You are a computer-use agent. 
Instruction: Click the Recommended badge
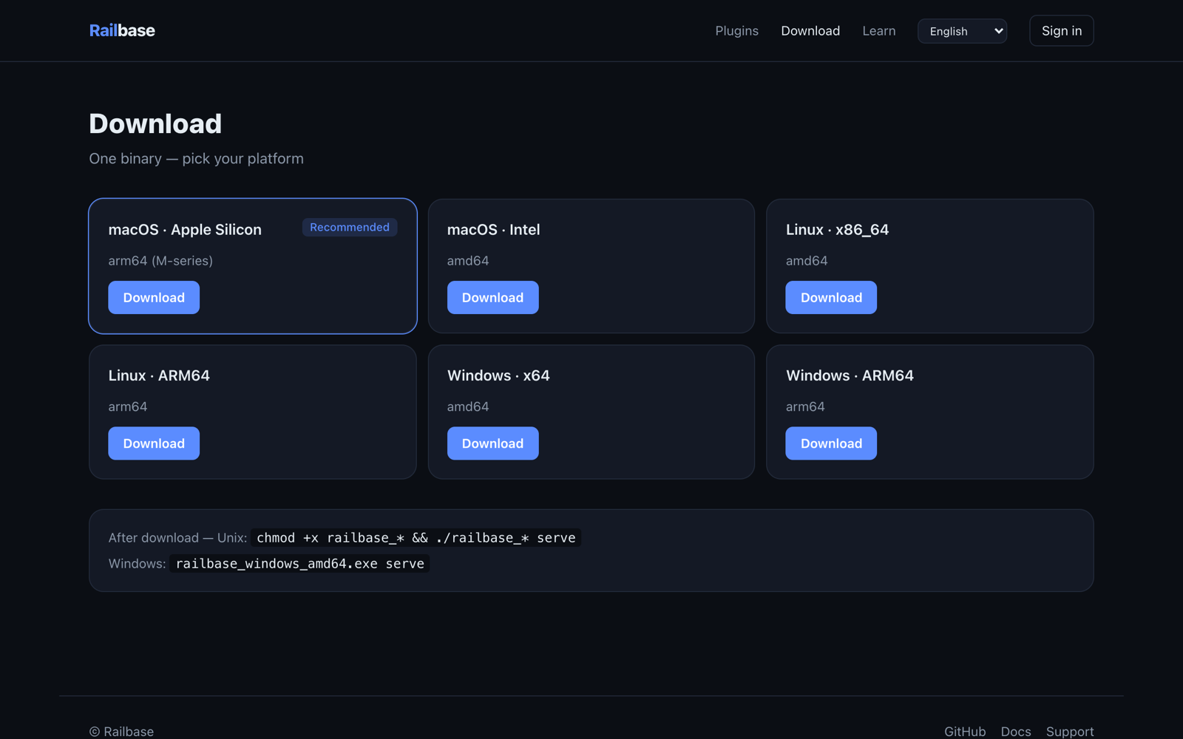pyautogui.click(x=350, y=227)
